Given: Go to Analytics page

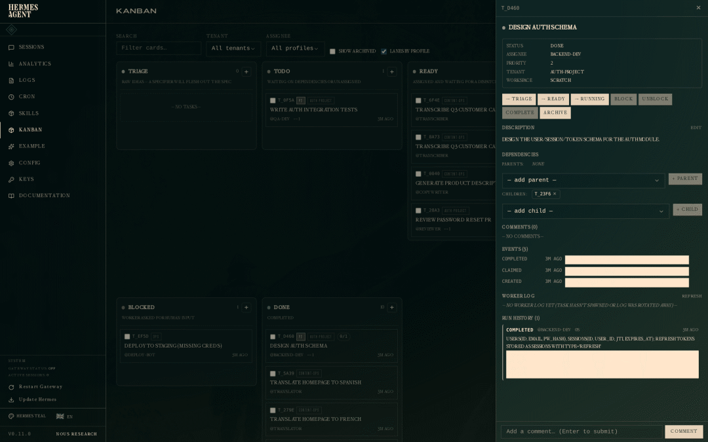Looking at the screenshot, I should pos(35,64).
